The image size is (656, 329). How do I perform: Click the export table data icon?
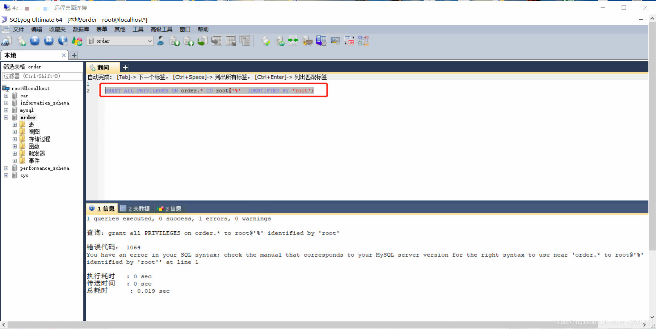(216, 41)
